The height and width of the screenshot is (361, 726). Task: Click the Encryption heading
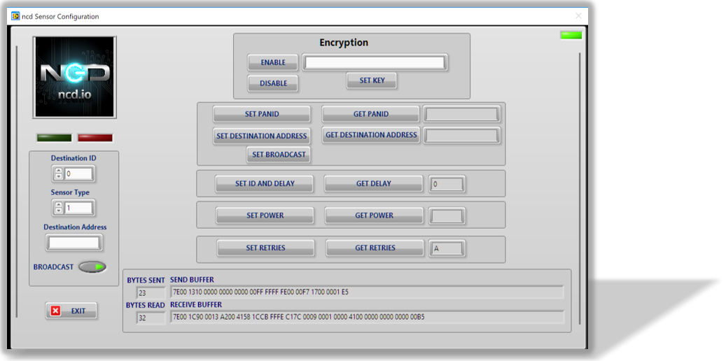click(x=344, y=43)
